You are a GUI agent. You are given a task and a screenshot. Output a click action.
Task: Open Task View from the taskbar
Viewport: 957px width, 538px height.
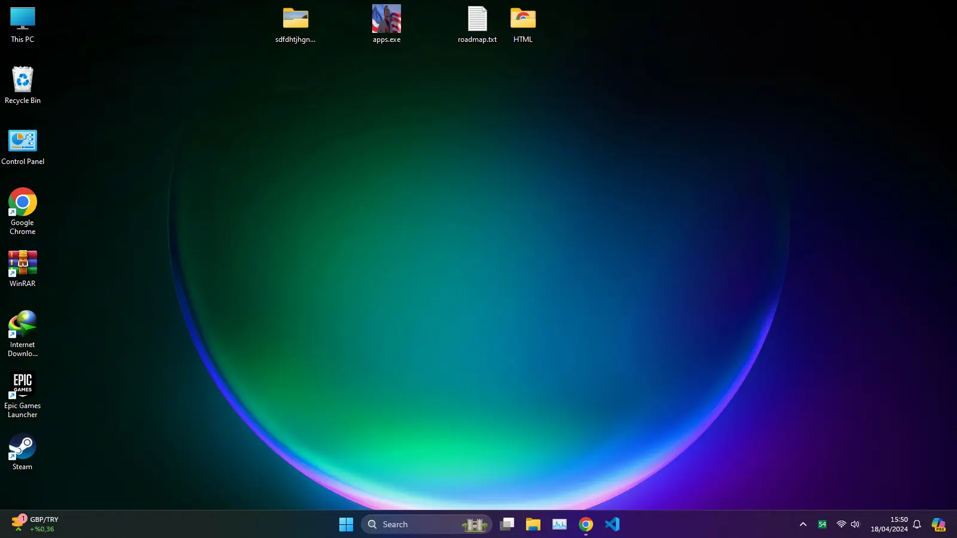tap(507, 524)
